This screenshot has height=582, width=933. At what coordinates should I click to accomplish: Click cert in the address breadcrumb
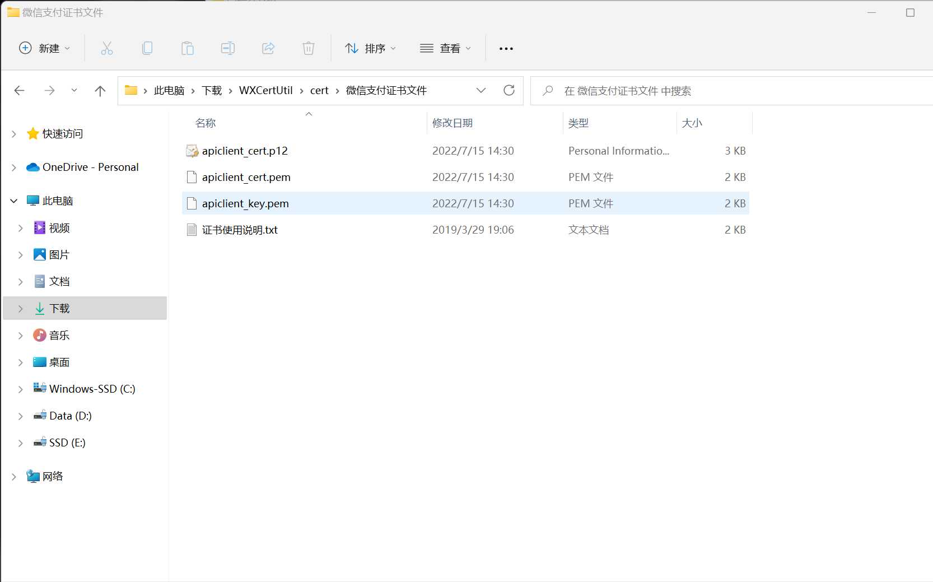click(319, 90)
